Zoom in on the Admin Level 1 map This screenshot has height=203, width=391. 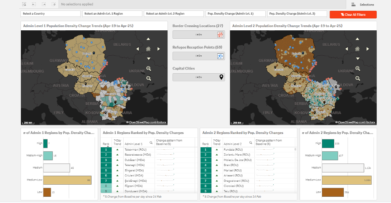pyautogui.click(x=149, y=69)
